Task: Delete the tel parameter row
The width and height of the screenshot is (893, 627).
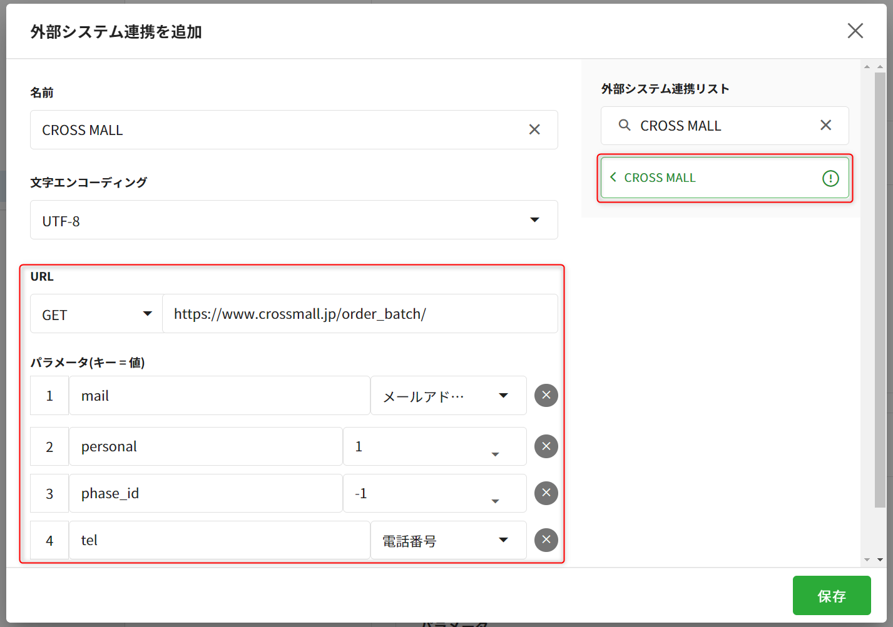Action: pos(546,540)
